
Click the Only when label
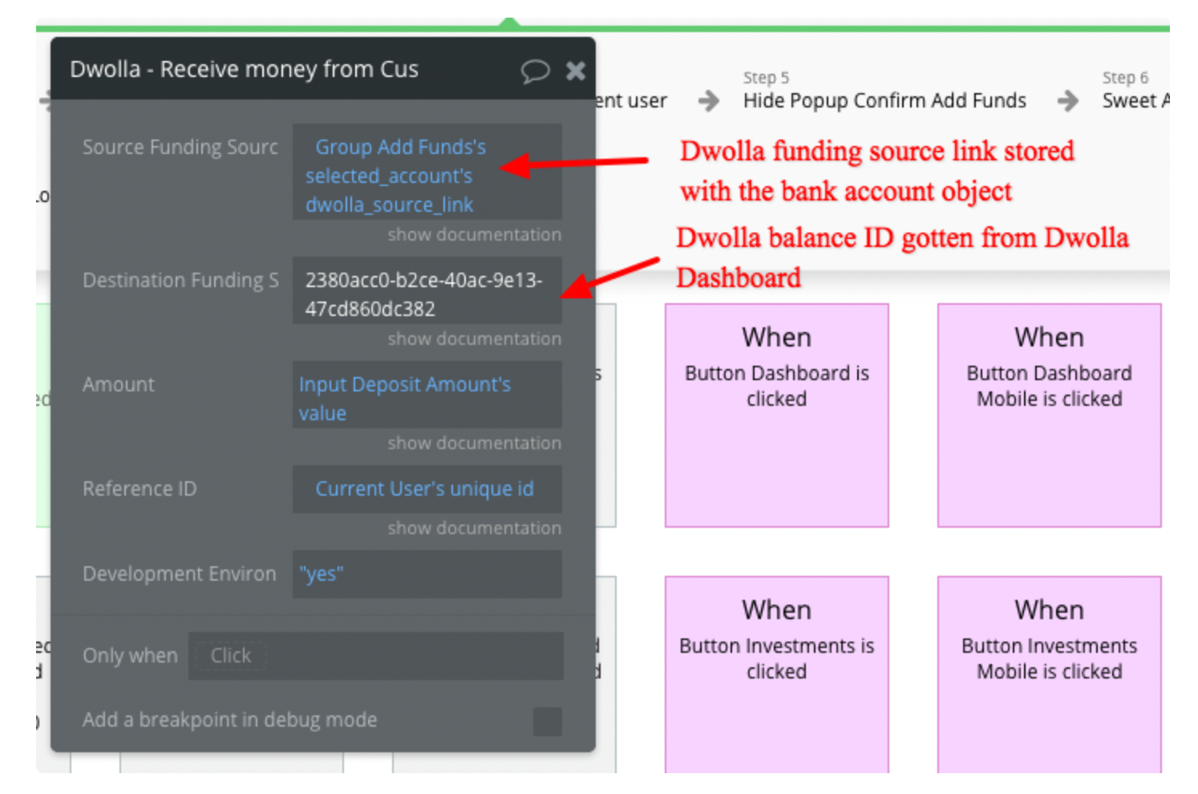click(x=130, y=656)
